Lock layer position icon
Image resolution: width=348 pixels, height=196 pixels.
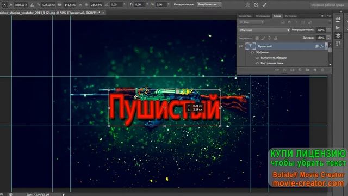tap(269, 38)
